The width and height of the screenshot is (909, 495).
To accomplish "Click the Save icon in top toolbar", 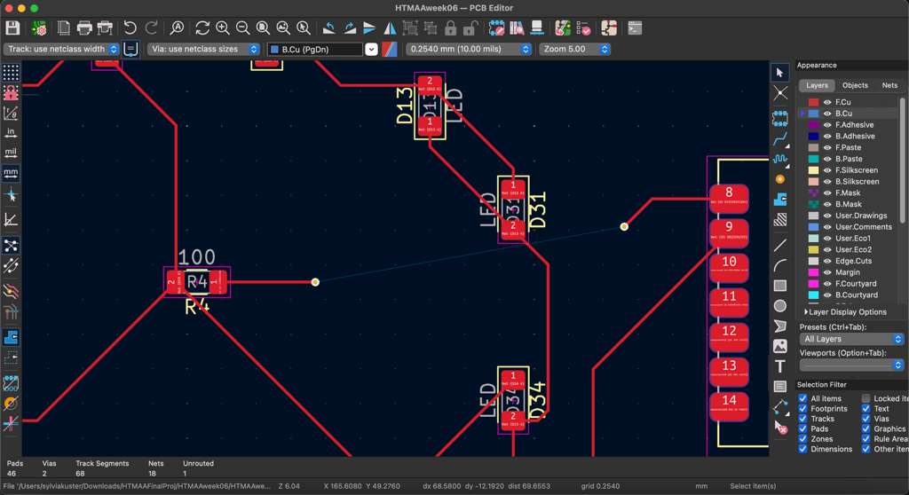I will 12,28.
